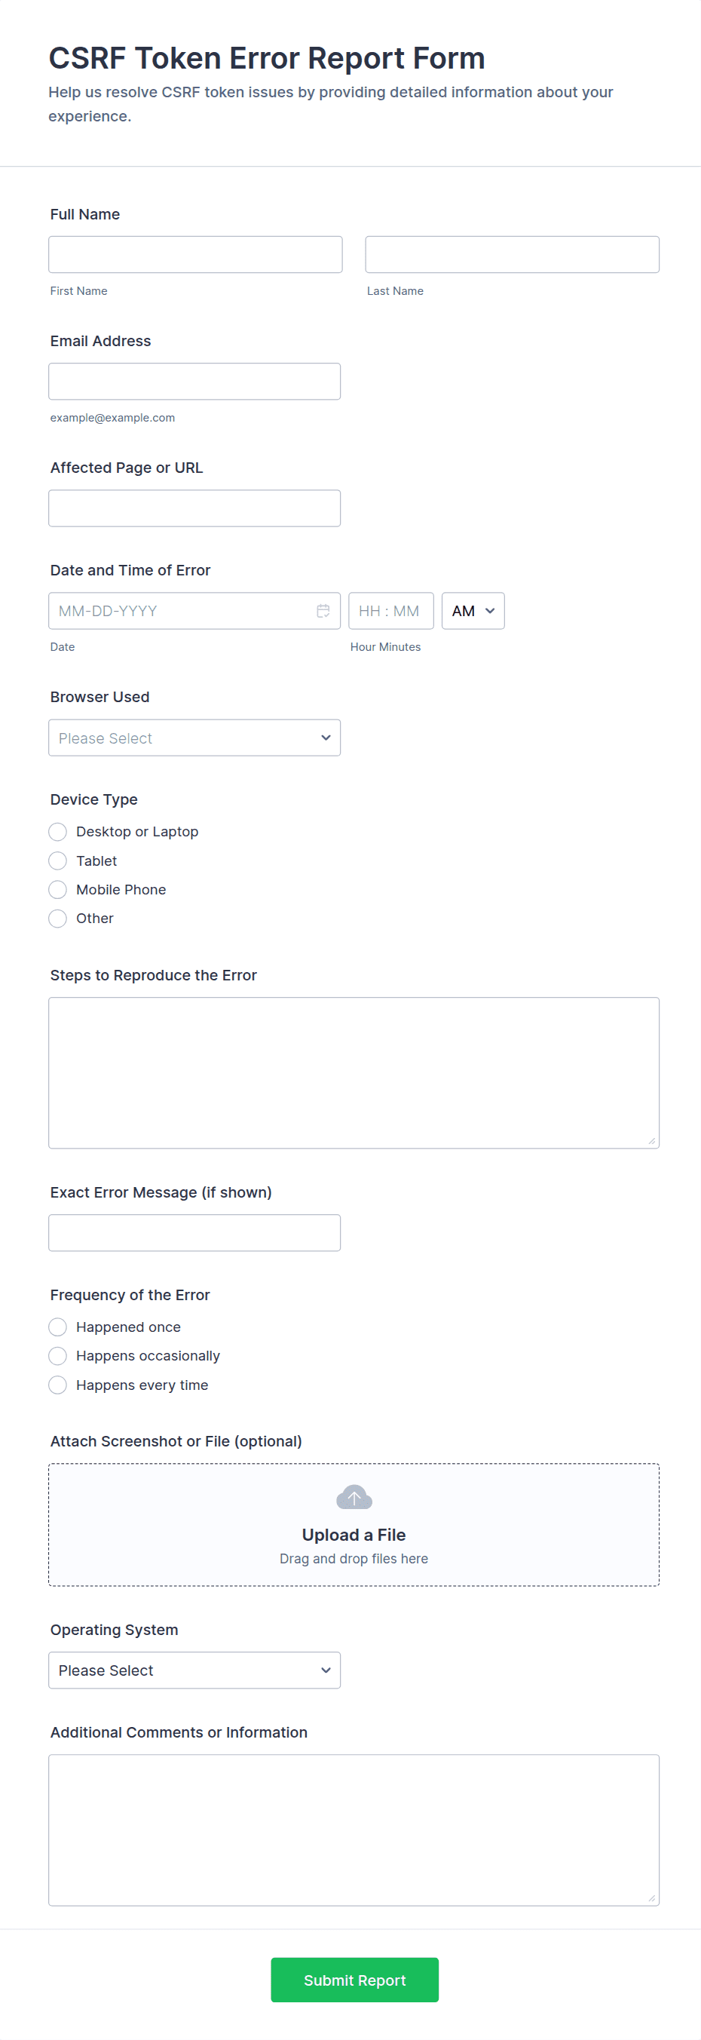Click into the Last Name field

point(512,254)
